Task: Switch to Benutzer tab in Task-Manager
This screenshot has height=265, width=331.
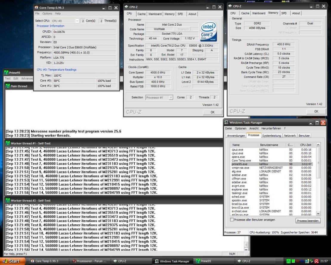Action: [304, 135]
